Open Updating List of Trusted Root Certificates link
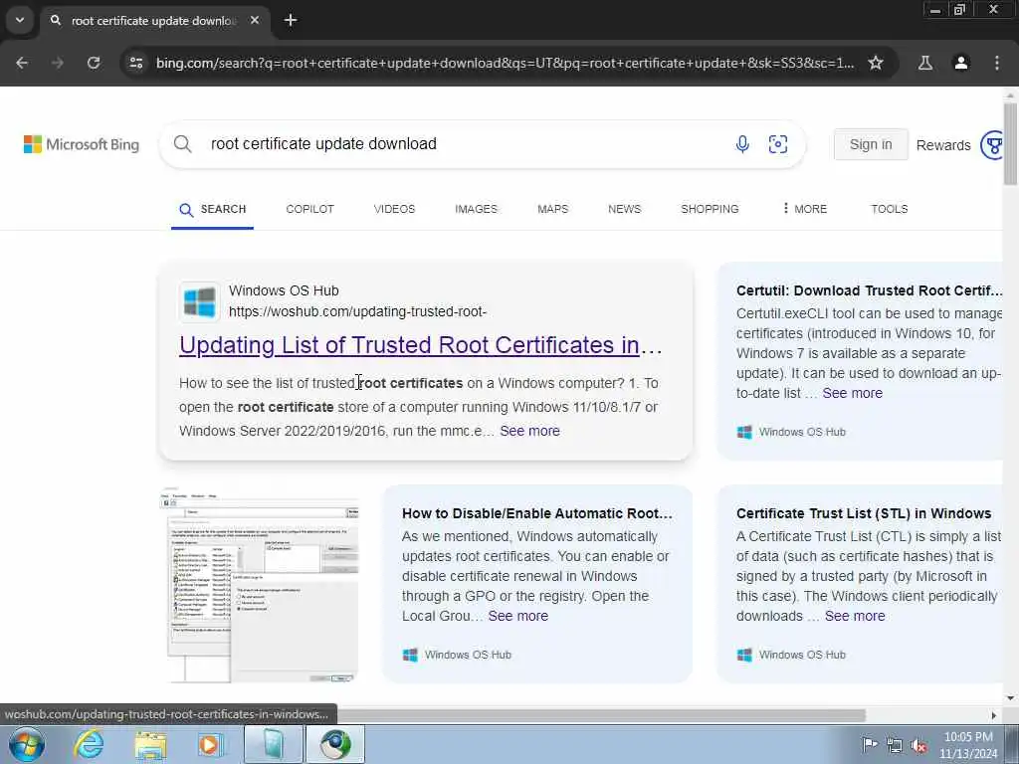Screen dimensions: 1019x764 (421, 345)
